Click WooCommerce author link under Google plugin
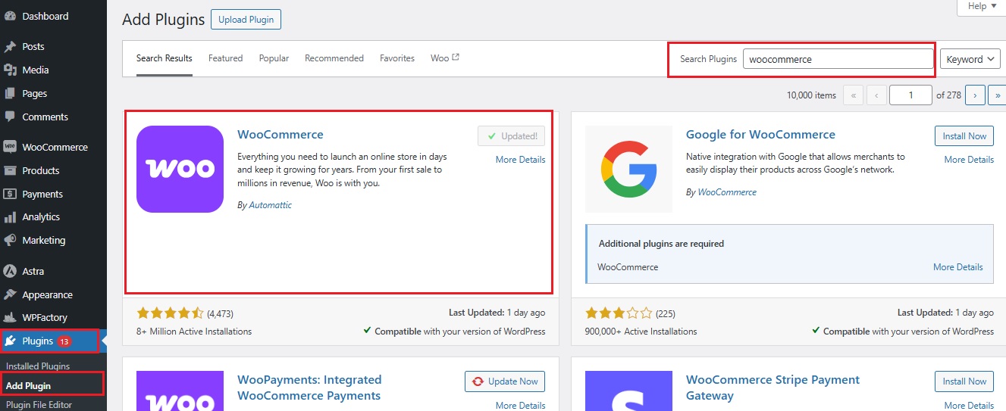Screen dimensions: 1006x411 pyautogui.click(x=727, y=192)
